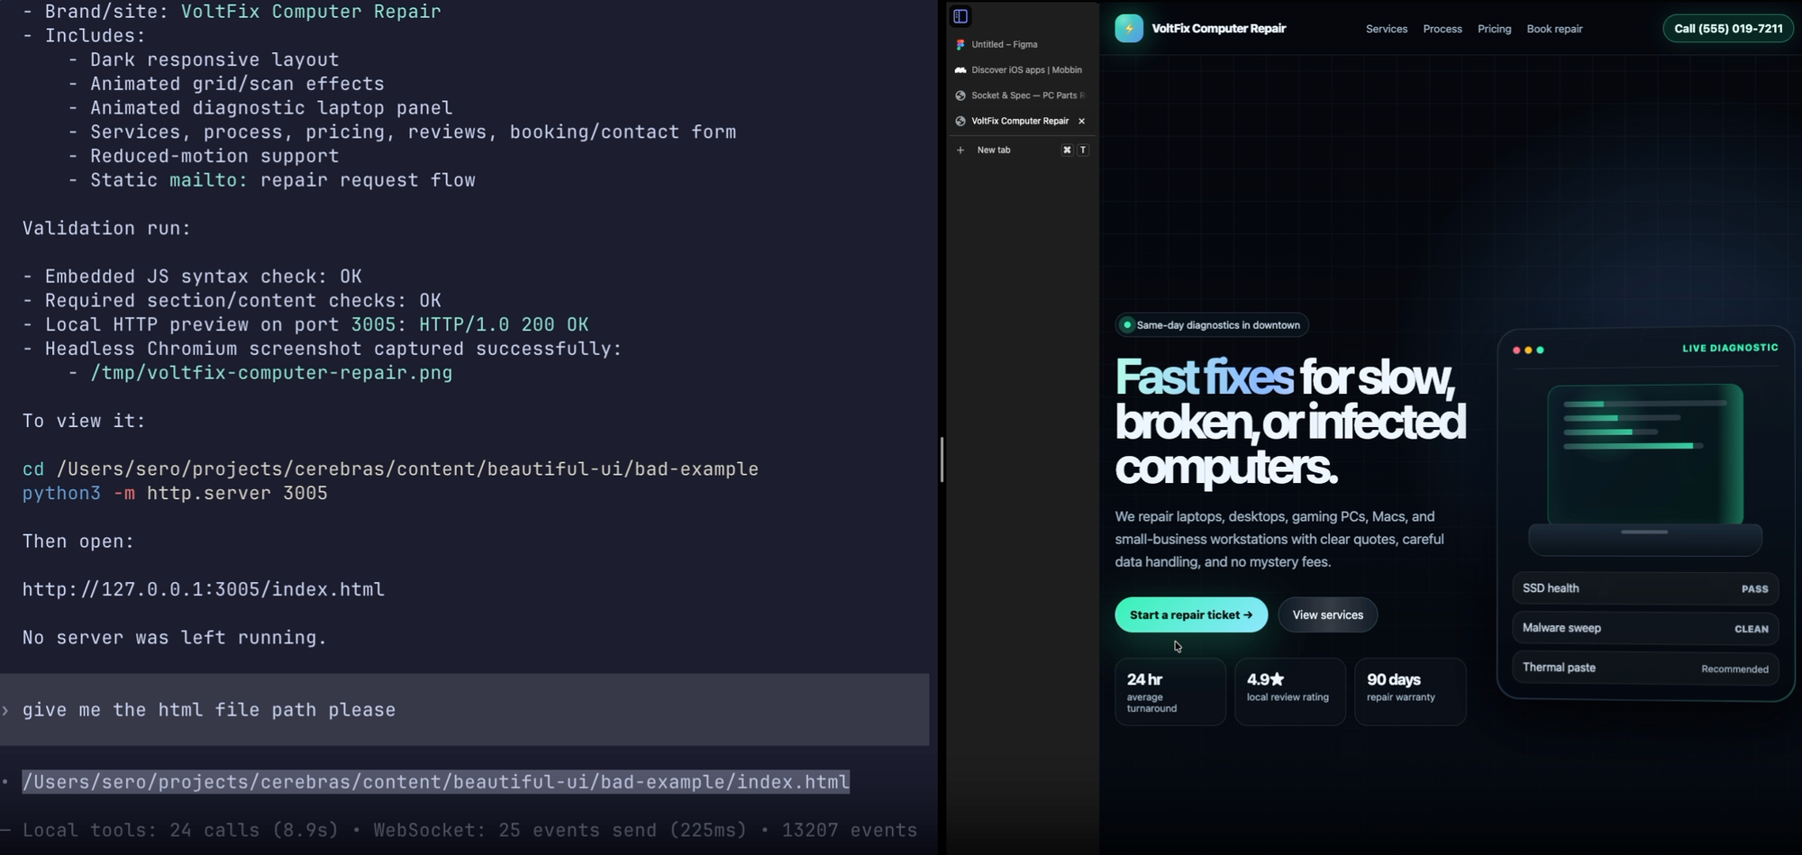The image size is (1802, 855).
Task: Close the VoltFix Computer Repair tab
Action: click(1081, 121)
